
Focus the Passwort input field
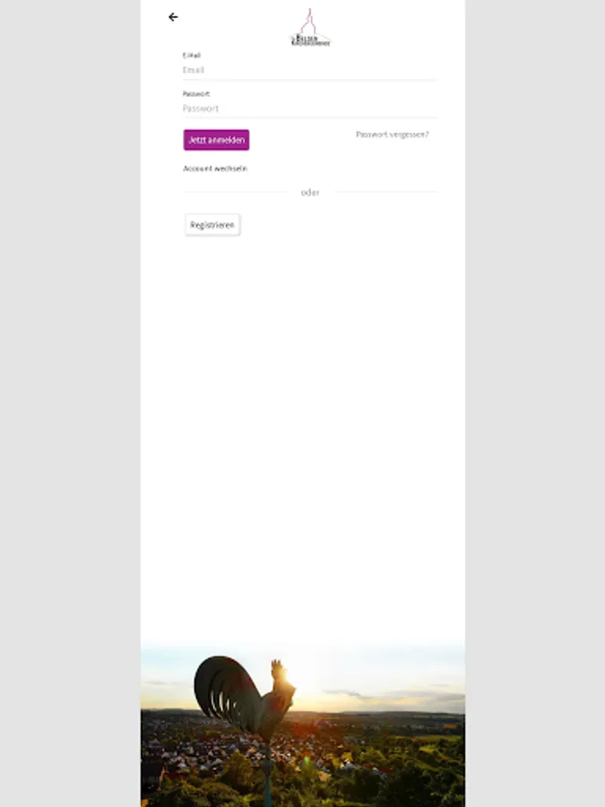pyautogui.click(x=310, y=108)
